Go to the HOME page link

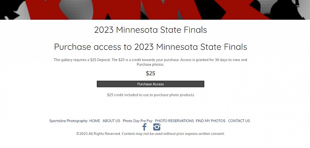point(95,121)
